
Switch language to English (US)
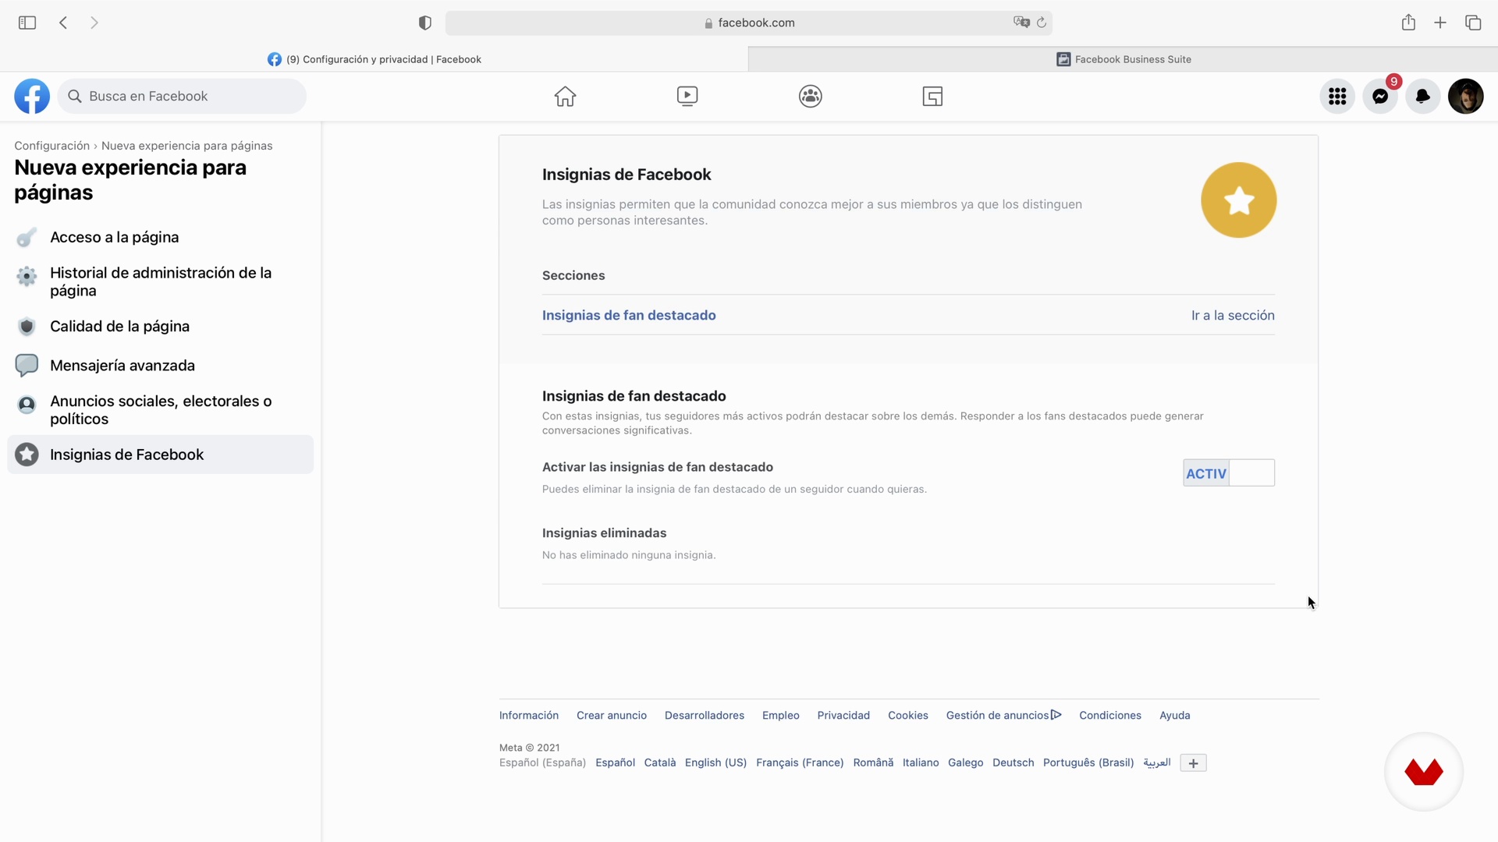[715, 762]
